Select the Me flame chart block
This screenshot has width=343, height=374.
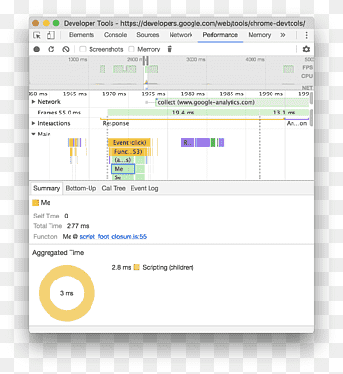point(123,169)
